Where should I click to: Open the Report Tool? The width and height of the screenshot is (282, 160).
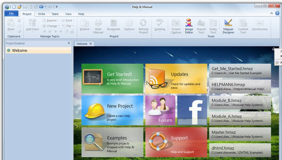[x=201, y=26]
